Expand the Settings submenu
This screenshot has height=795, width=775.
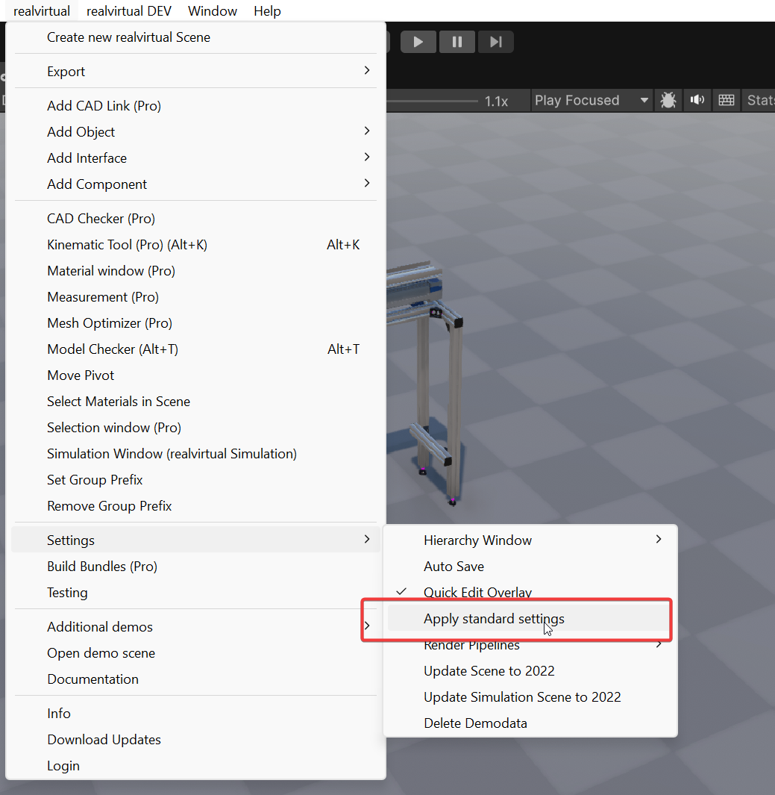[195, 540]
